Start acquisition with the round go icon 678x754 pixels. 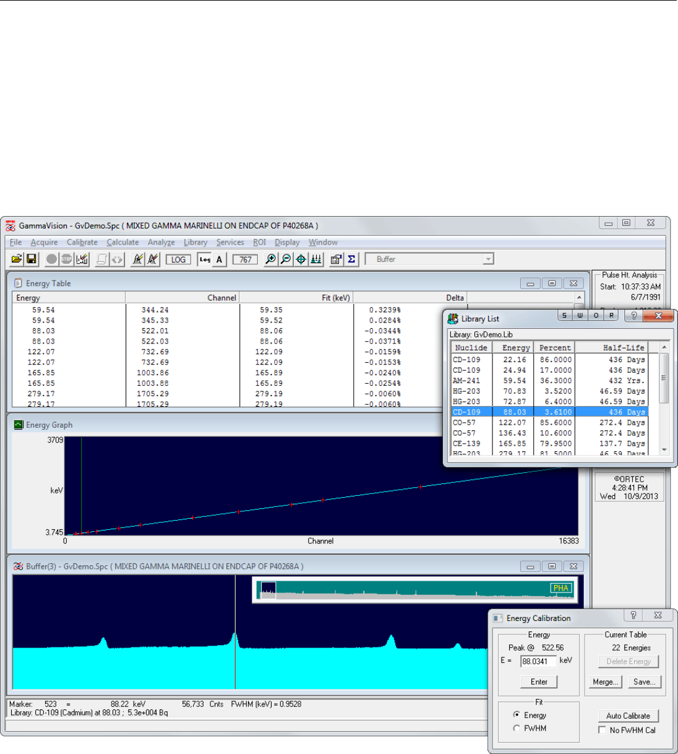point(52,259)
